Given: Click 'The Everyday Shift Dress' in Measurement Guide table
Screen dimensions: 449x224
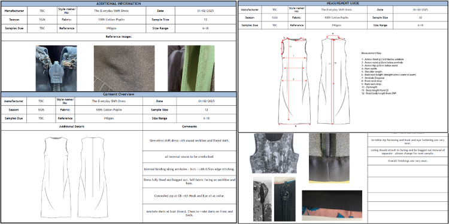Looking at the screenshot, I should point(336,10).
